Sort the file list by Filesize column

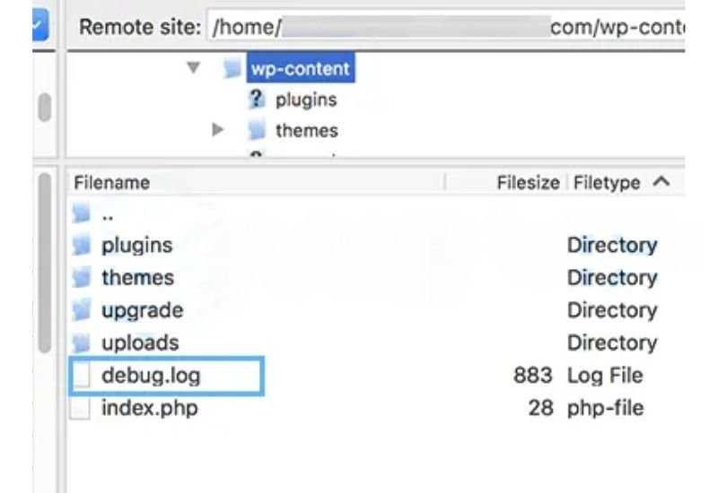(529, 183)
